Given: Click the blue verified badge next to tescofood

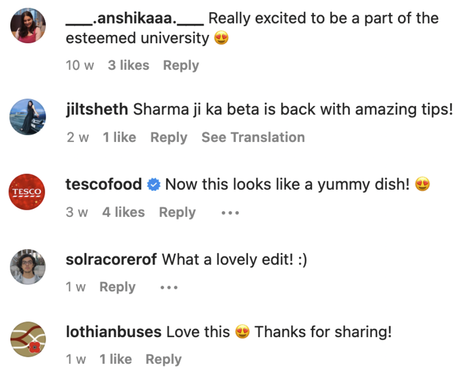Looking at the screenshot, I should [154, 184].
